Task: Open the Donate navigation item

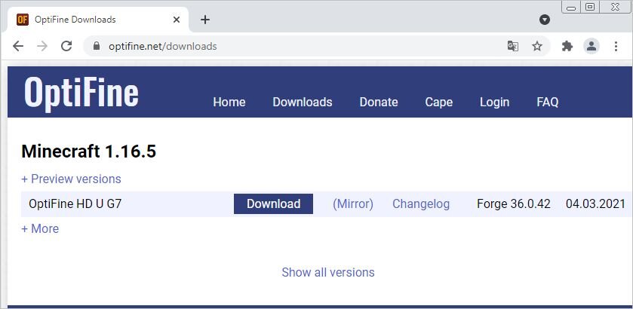Action: [x=379, y=102]
